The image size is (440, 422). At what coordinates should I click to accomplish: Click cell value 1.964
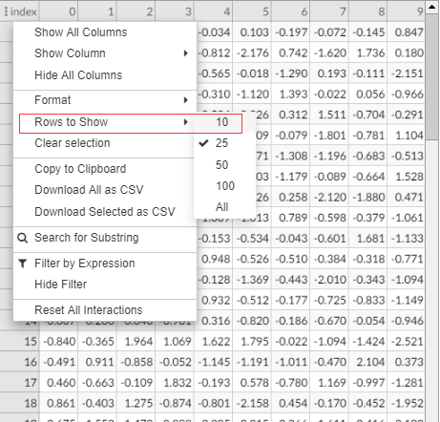[x=138, y=342]
